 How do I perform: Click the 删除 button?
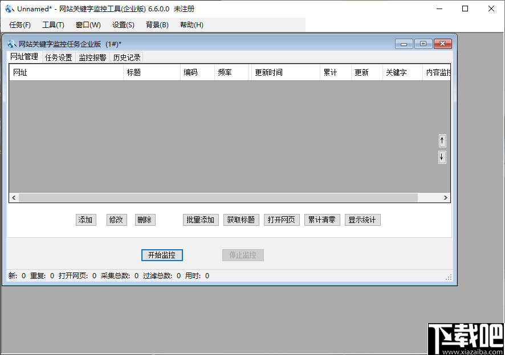pyautogui.click(x=145, y=220)
